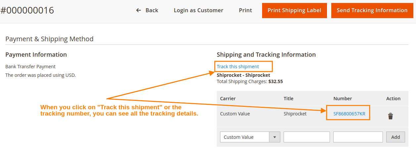The image size is (416, 151).
Task: Delete the SF86800657KR tracking entry
Action: [391, 116]
